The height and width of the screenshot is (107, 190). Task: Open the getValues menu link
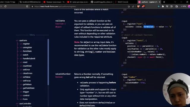27,84
